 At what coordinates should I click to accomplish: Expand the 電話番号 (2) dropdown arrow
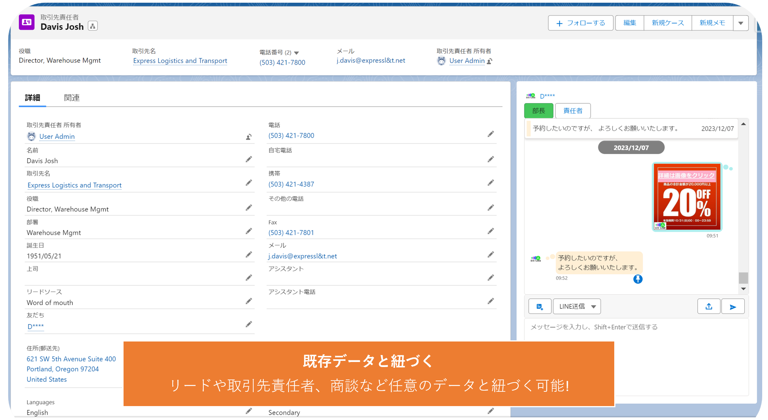[297, 53]
